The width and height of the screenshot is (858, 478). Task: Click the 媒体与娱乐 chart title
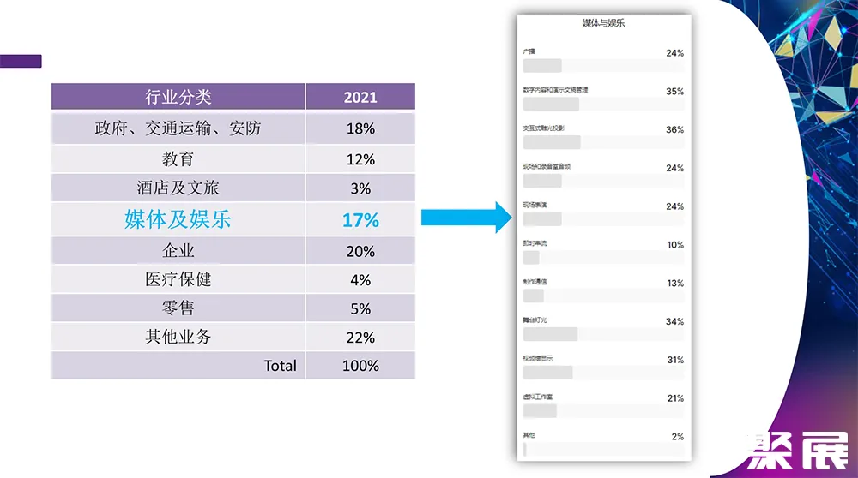pos(603,23)
